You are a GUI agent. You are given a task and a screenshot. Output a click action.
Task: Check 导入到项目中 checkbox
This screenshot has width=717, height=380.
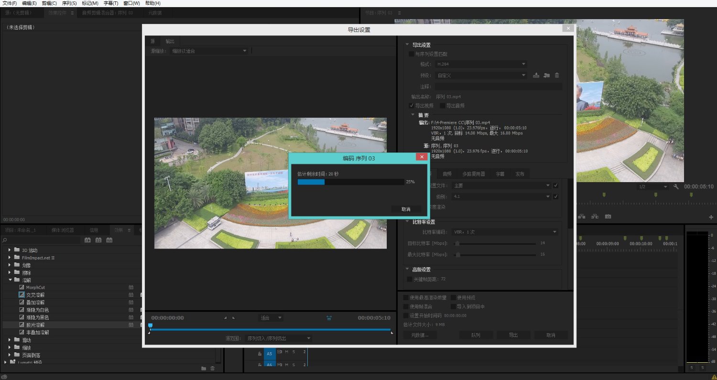click(453, 306)
